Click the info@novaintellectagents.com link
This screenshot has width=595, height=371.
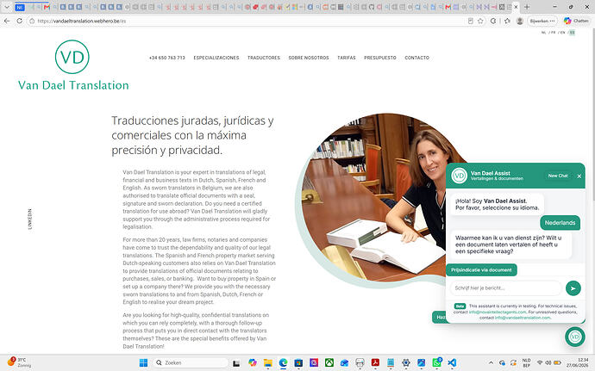tap(498, 312)
